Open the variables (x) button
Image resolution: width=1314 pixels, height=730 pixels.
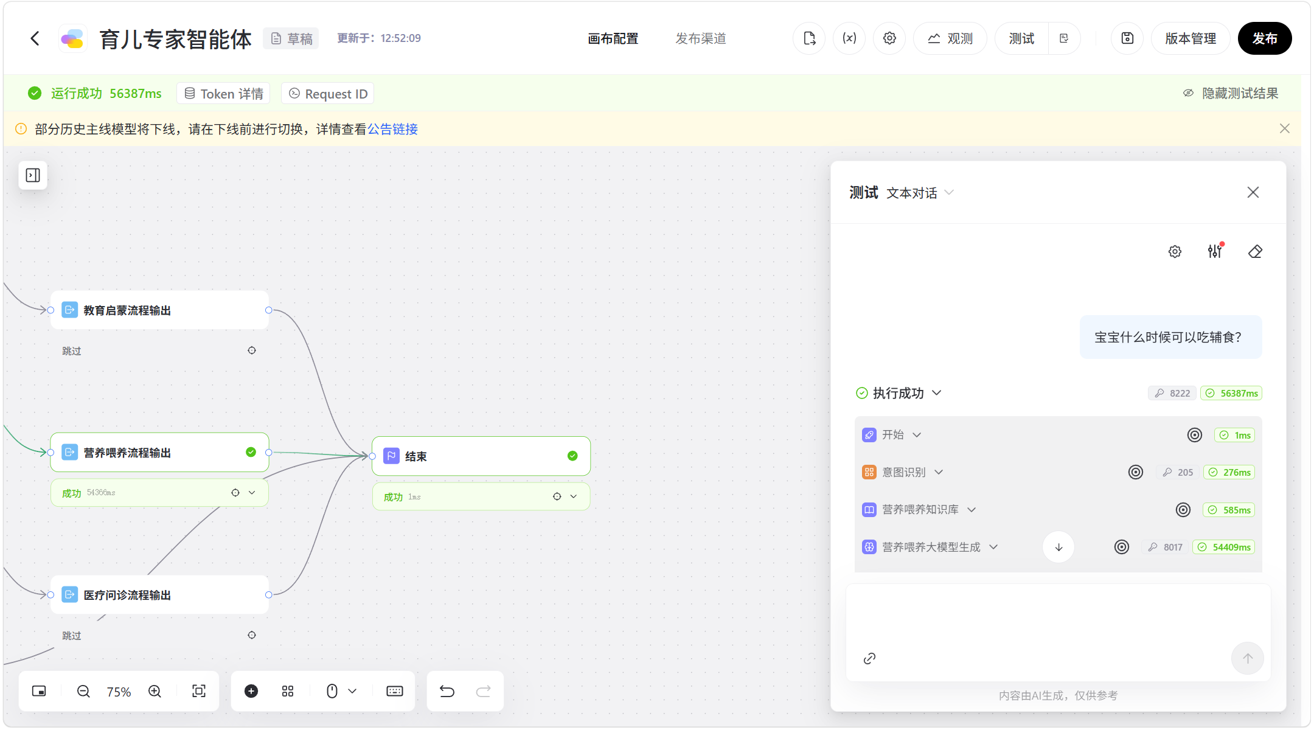(x=849, y=38)
